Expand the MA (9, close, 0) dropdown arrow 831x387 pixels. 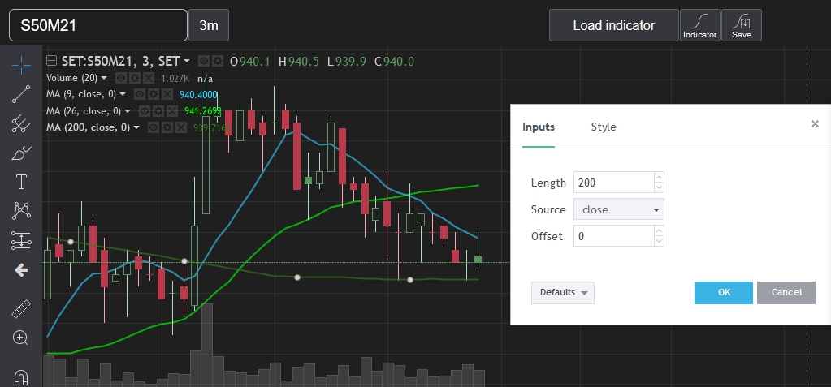tap(123, 95)
